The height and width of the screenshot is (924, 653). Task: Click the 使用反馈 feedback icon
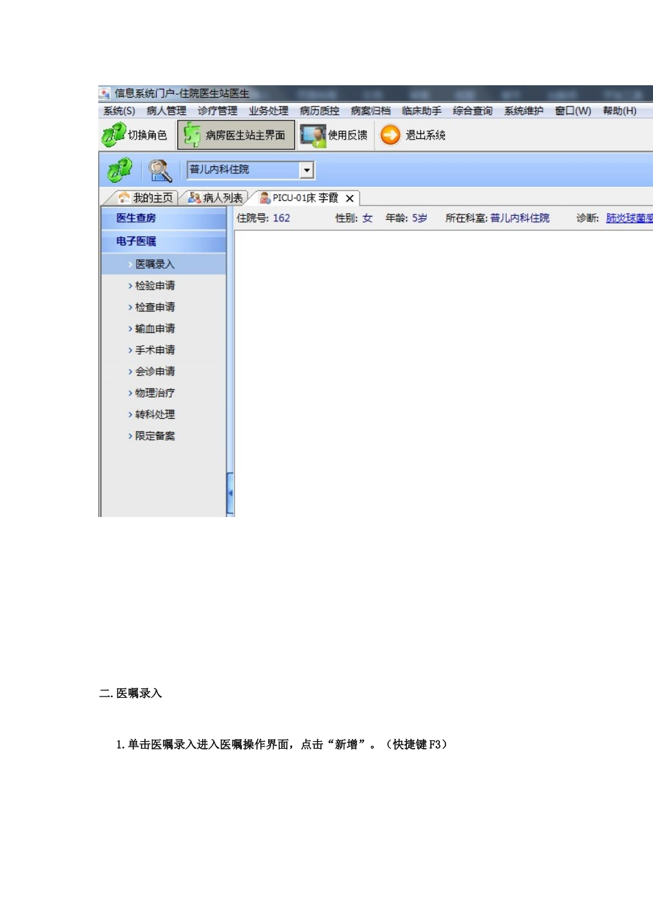click(x=313, y=135)
